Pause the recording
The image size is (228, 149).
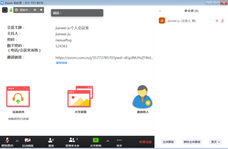35,10
